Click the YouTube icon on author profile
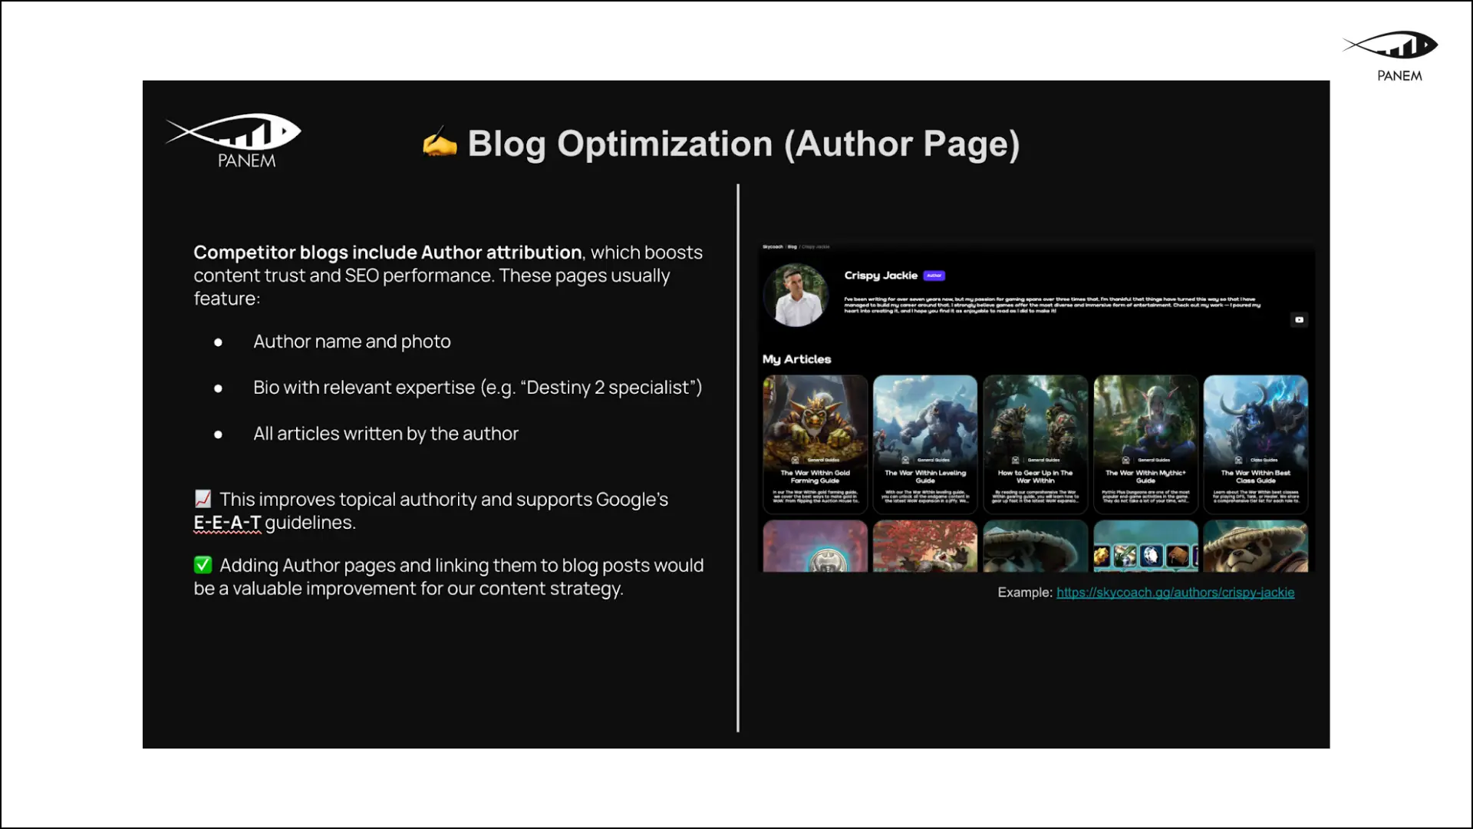The height and width of the screenshot is (829, 1473). point(1299,319)
